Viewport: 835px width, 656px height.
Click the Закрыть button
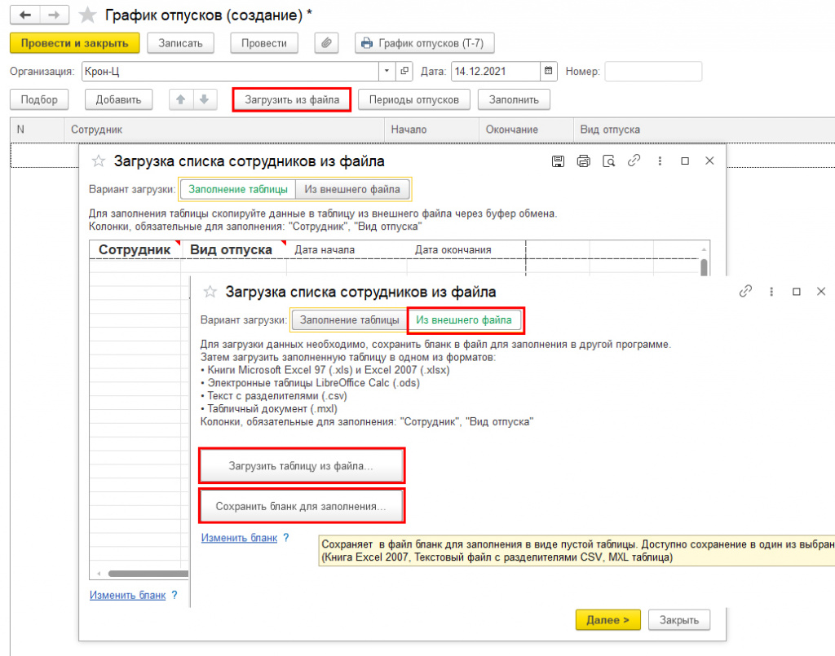pyautogui.click(x=679, y=620)
